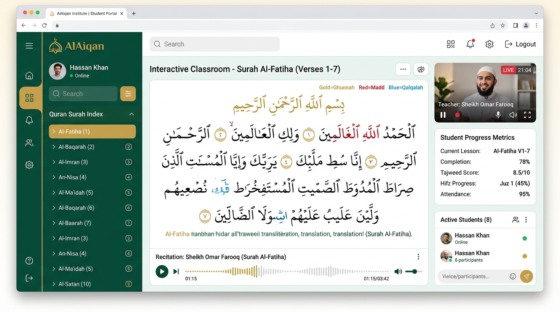Viewport: 560px width, 312px height.
Task: Open a new browser tab
Action: [x=133, y=13]
